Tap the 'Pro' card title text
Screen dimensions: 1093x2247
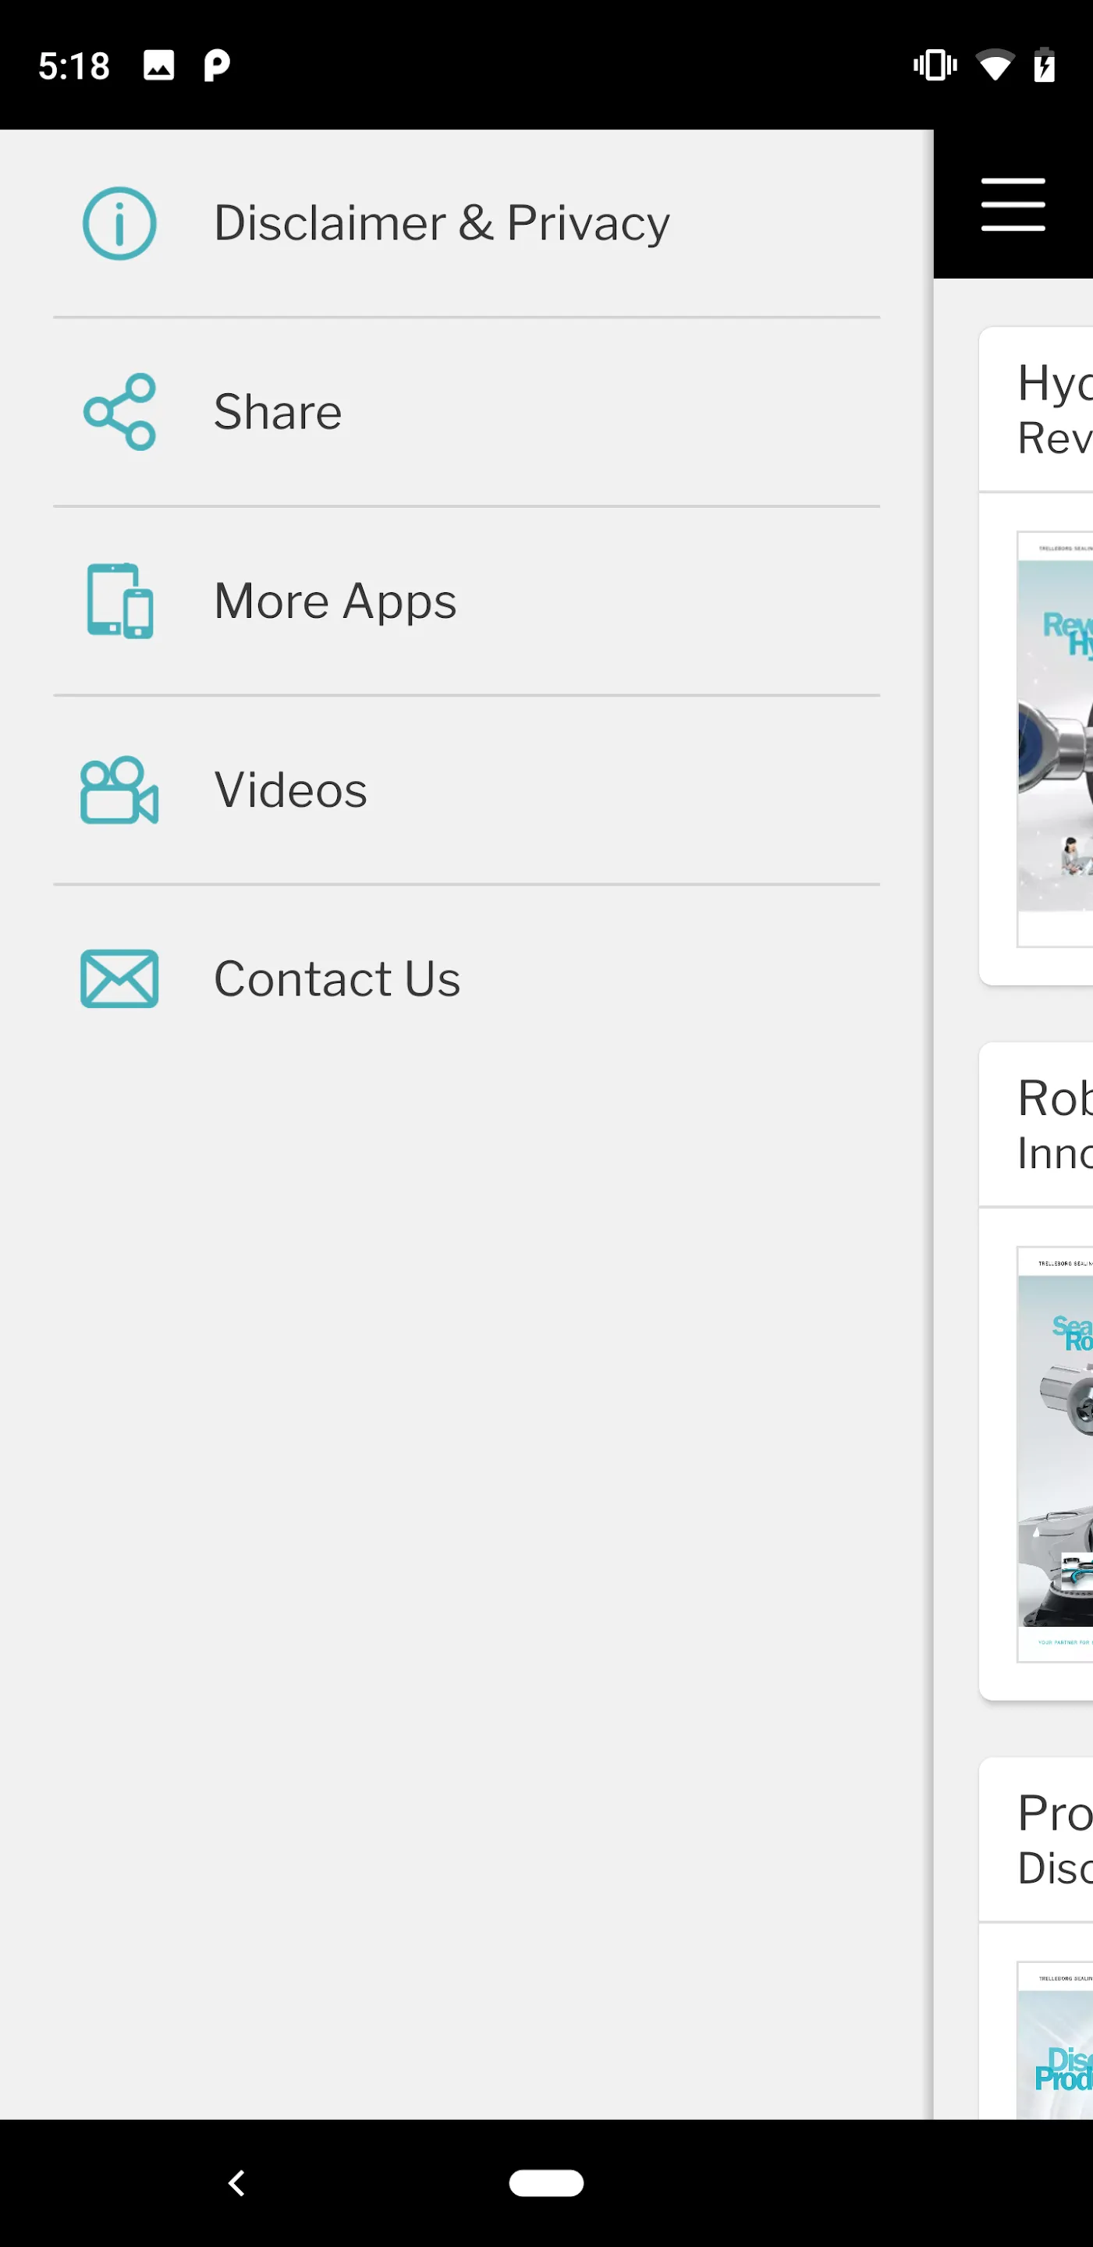coord(1056,1813)
